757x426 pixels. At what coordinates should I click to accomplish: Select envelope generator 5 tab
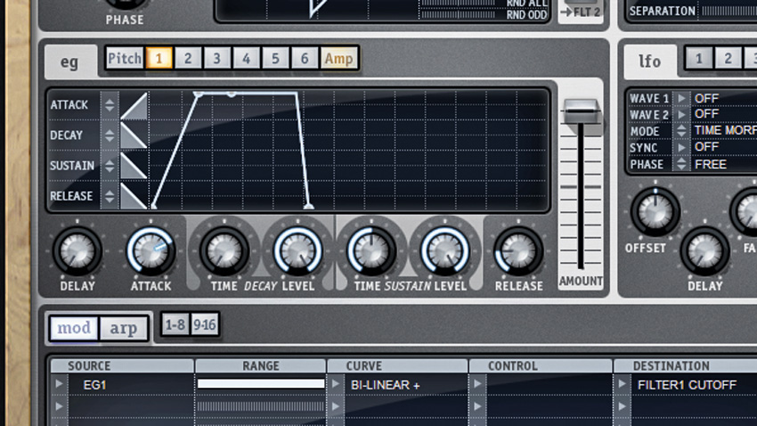275,59
